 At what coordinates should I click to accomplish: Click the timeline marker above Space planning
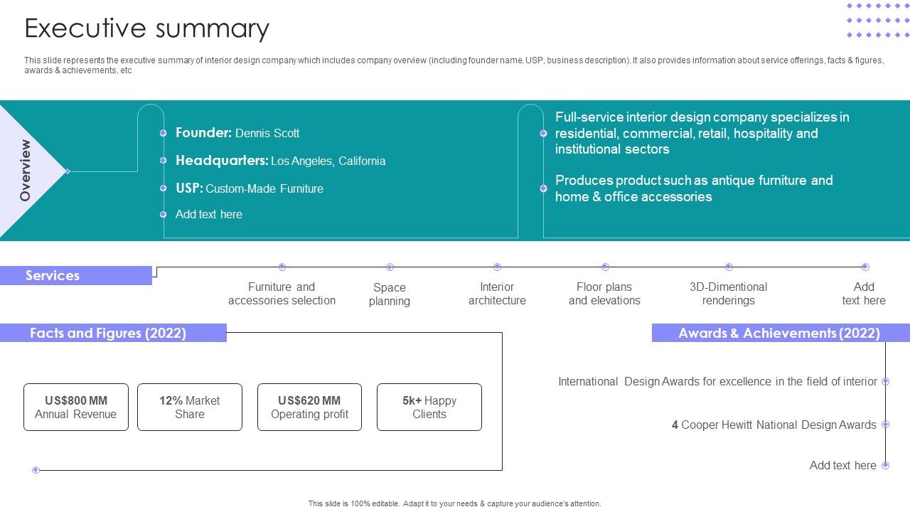point(390,267)
